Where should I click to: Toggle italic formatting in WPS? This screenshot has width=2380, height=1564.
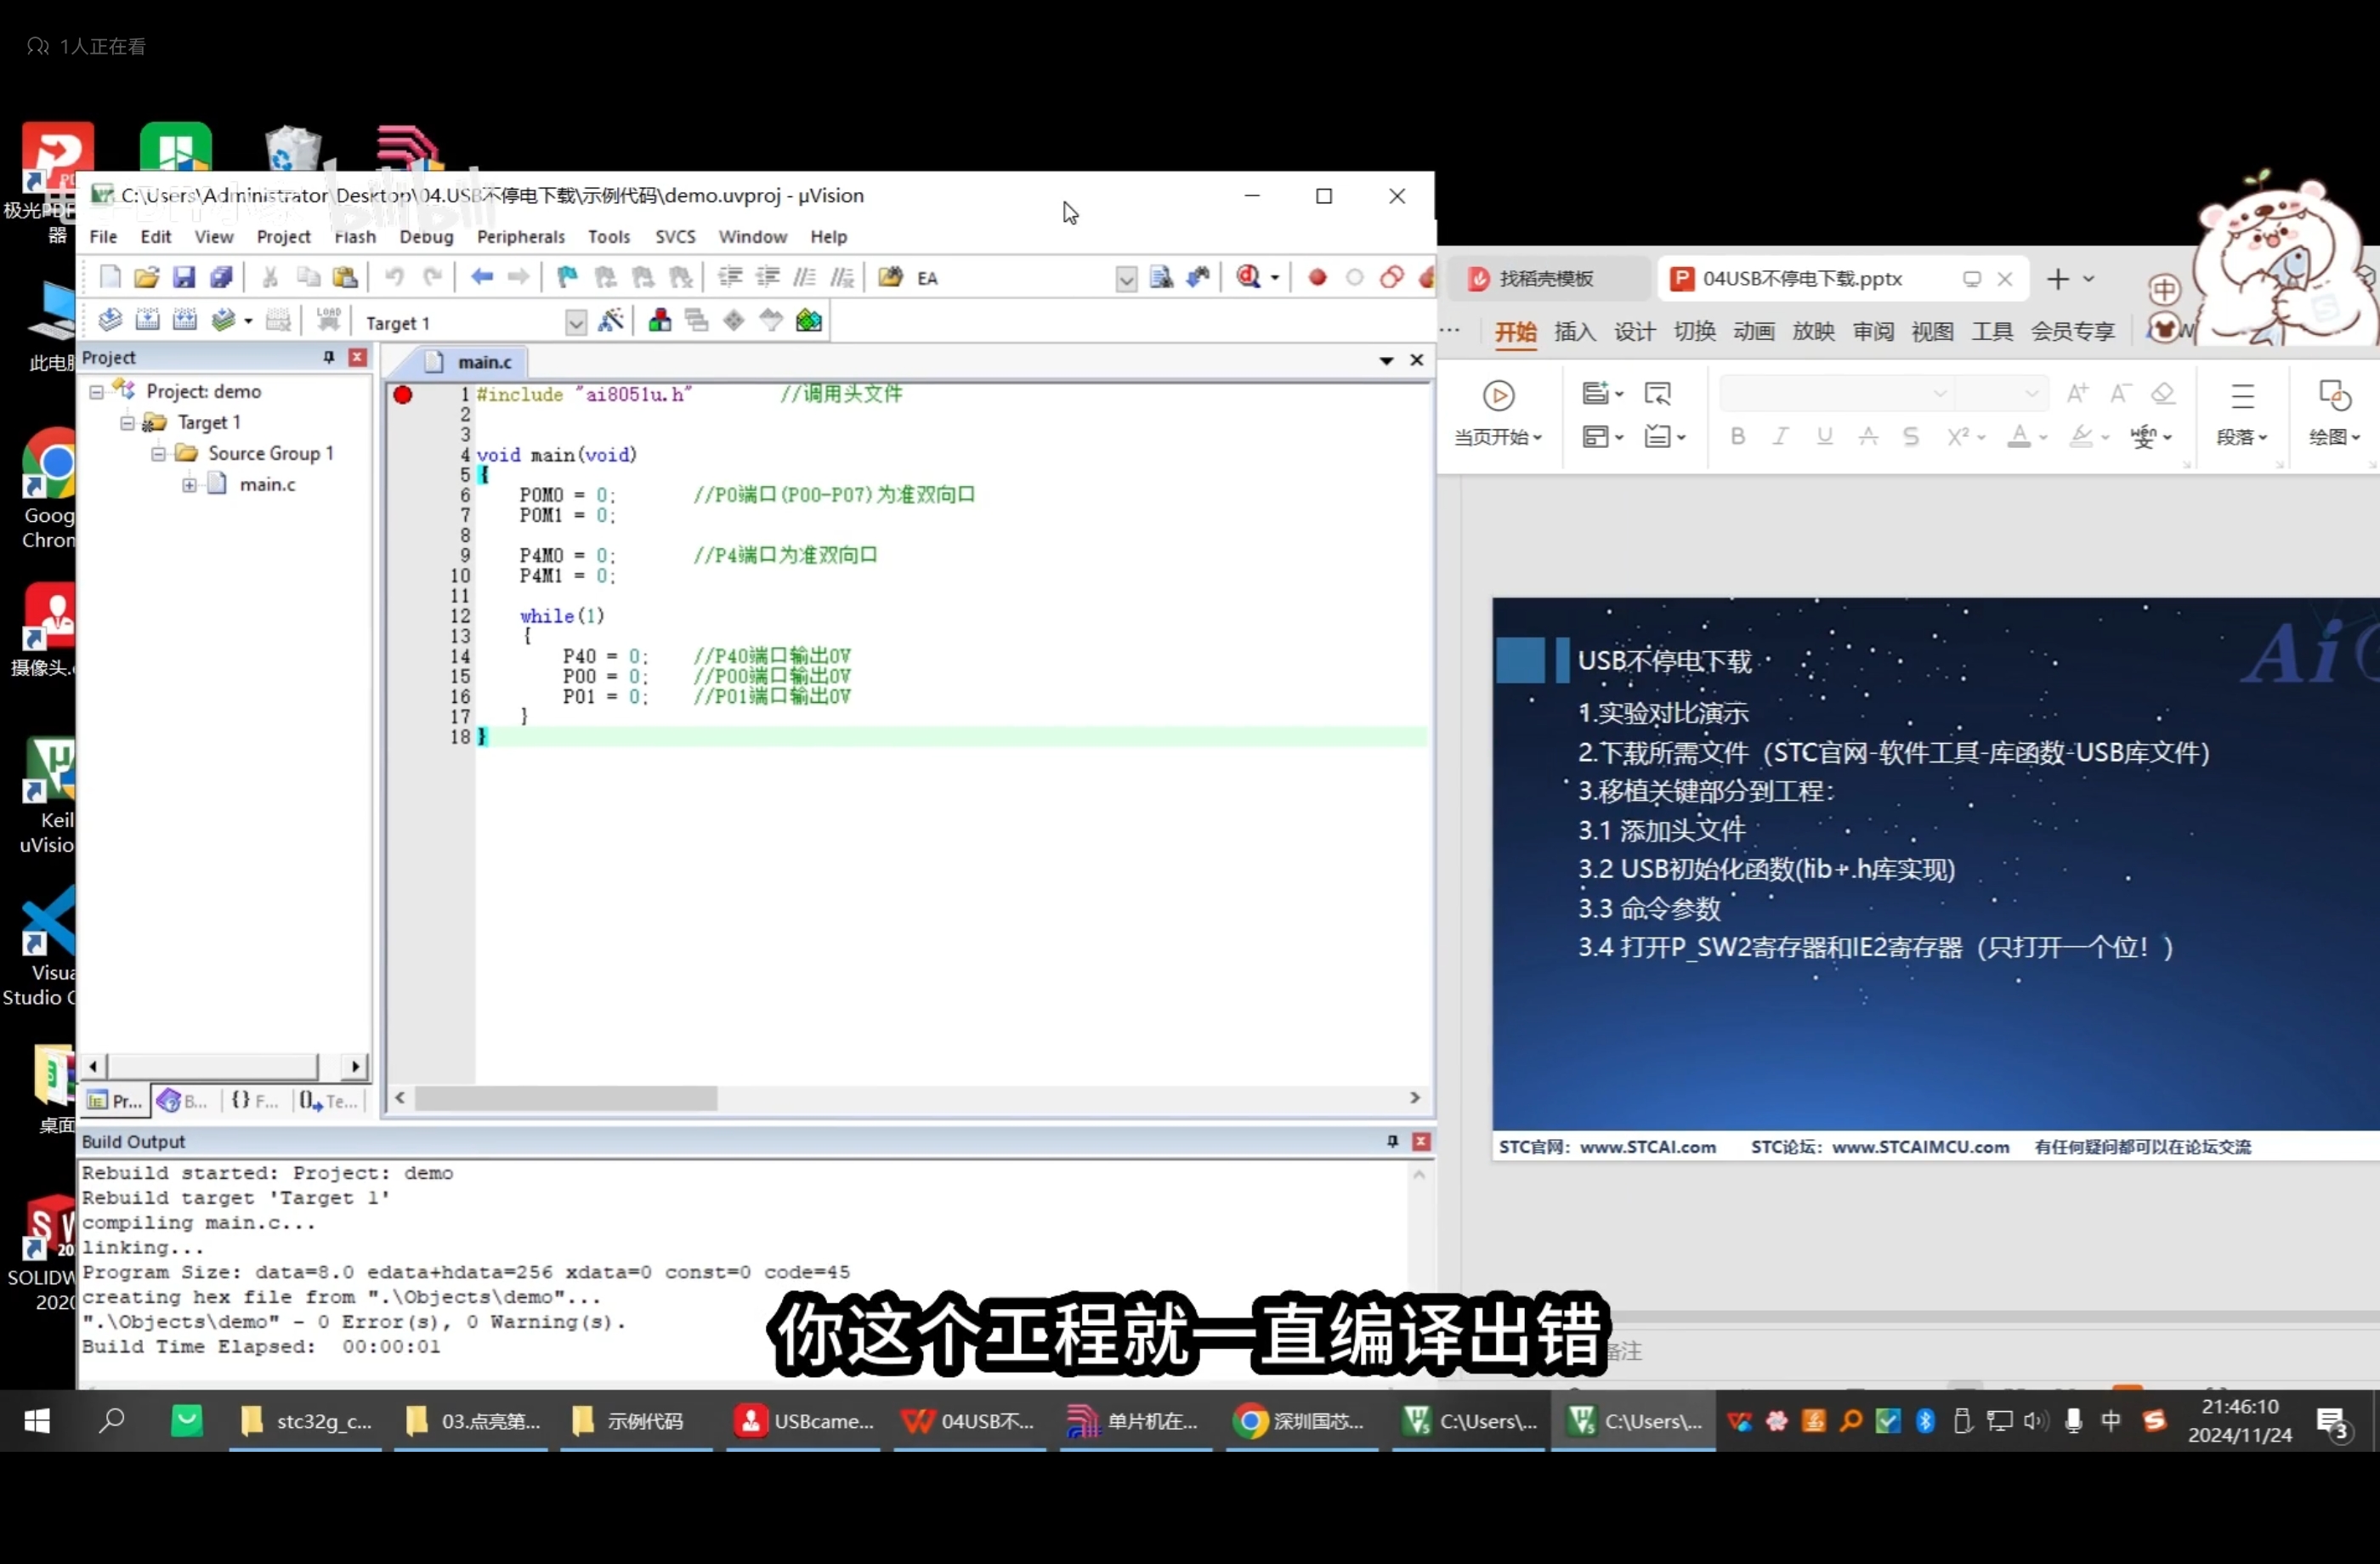point(1780,437)
